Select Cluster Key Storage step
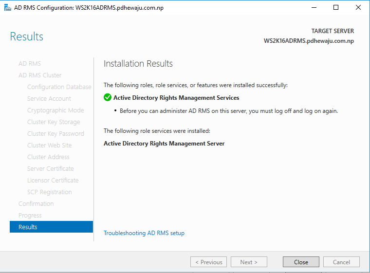This screenshot has width=370, height=273. 54,122
